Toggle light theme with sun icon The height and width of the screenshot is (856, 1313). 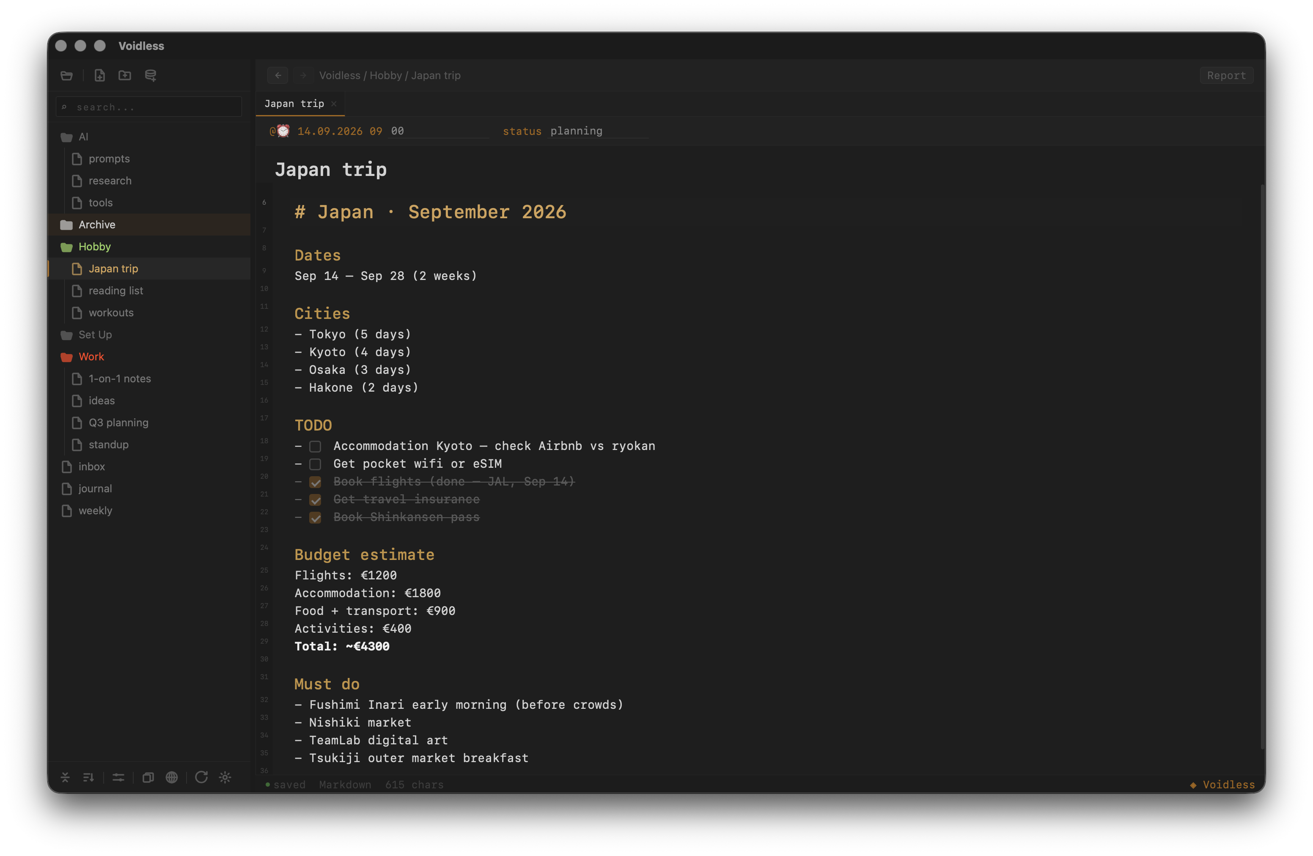[225, 777]
